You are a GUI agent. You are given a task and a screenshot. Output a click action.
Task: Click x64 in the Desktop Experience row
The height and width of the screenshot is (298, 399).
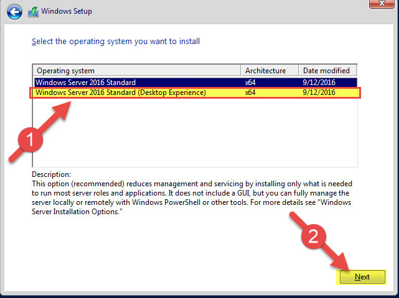click(250, 93)
